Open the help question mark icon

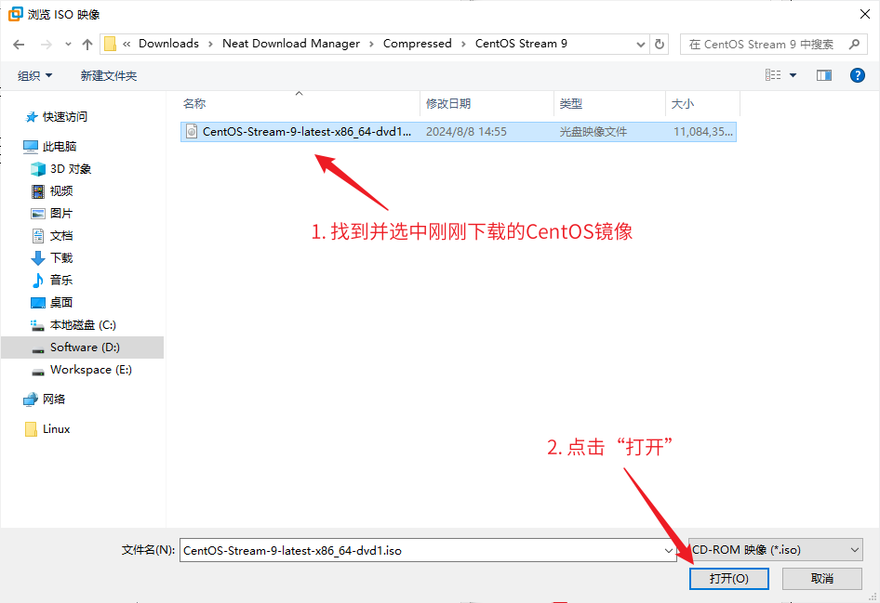(858, 75)
